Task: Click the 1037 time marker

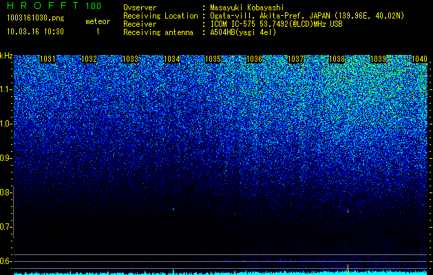Action: pyautogui.click(x=296, y=59)
